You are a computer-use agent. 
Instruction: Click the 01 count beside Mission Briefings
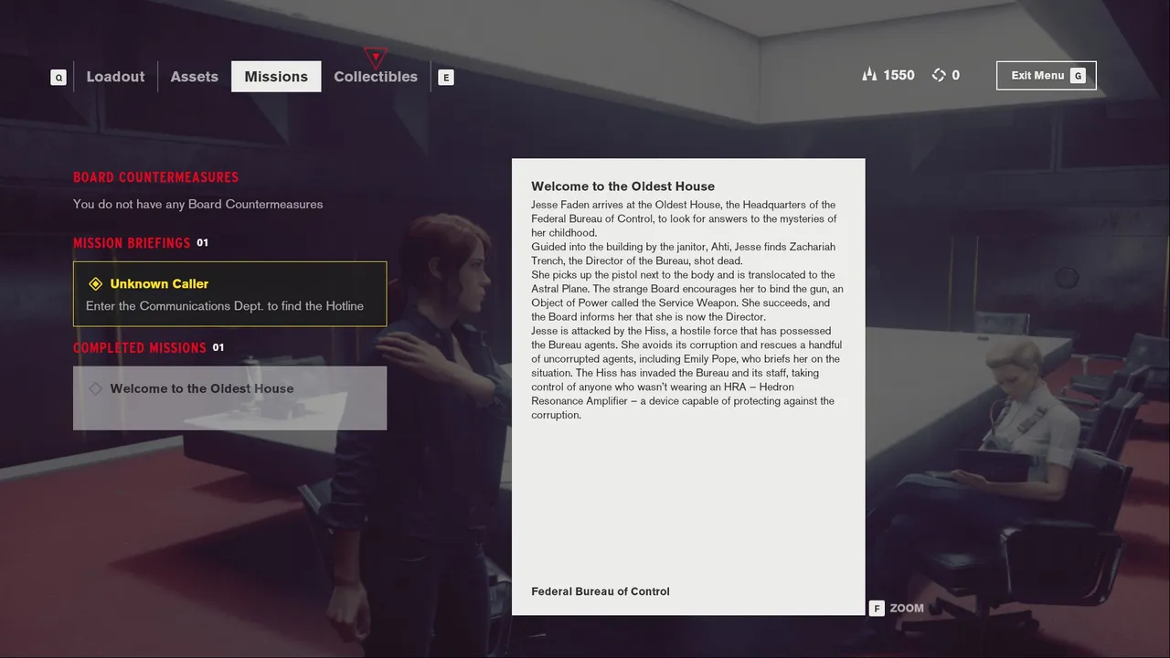point(203,243)
